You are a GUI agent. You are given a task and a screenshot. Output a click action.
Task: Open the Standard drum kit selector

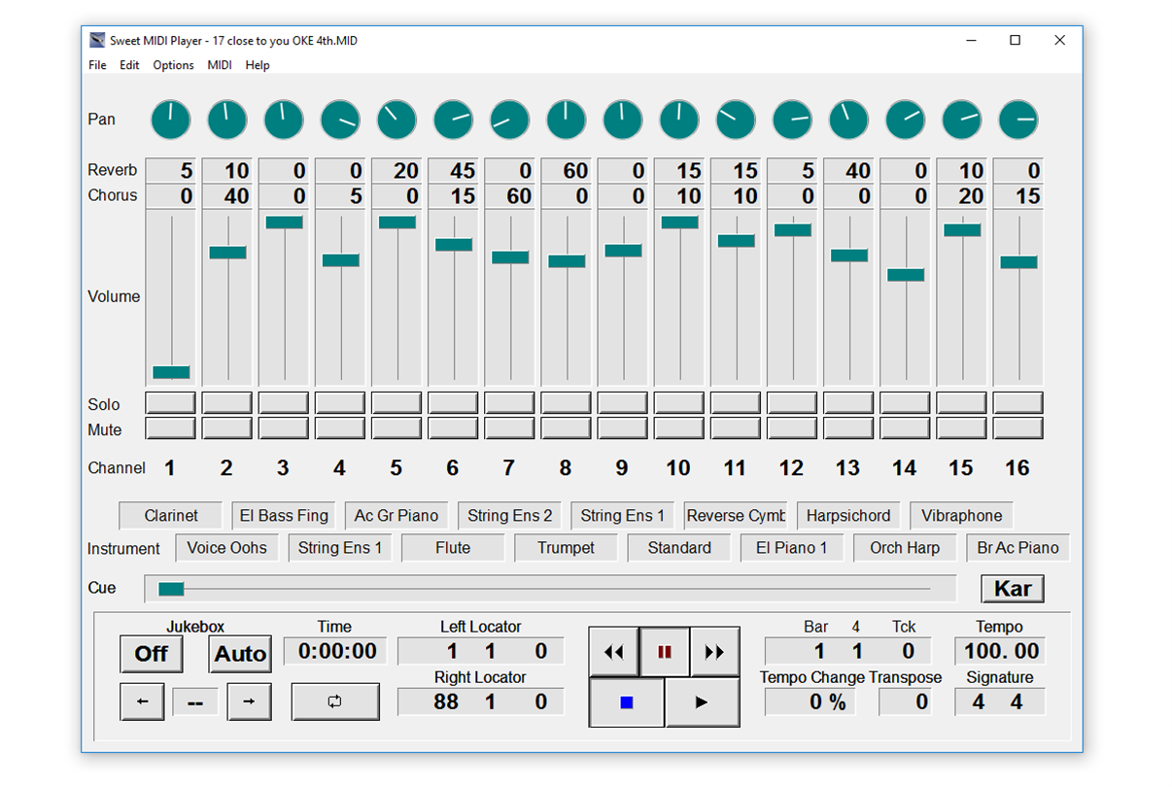[x=679, y=548]
